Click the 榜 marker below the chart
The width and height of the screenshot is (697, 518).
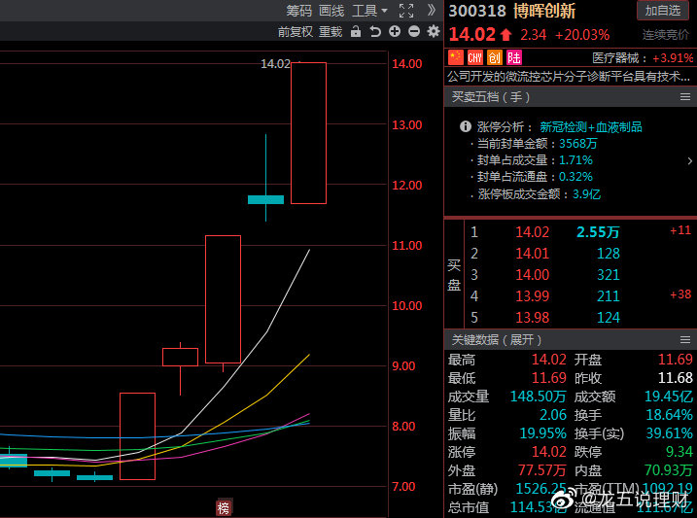click(224, 507)
